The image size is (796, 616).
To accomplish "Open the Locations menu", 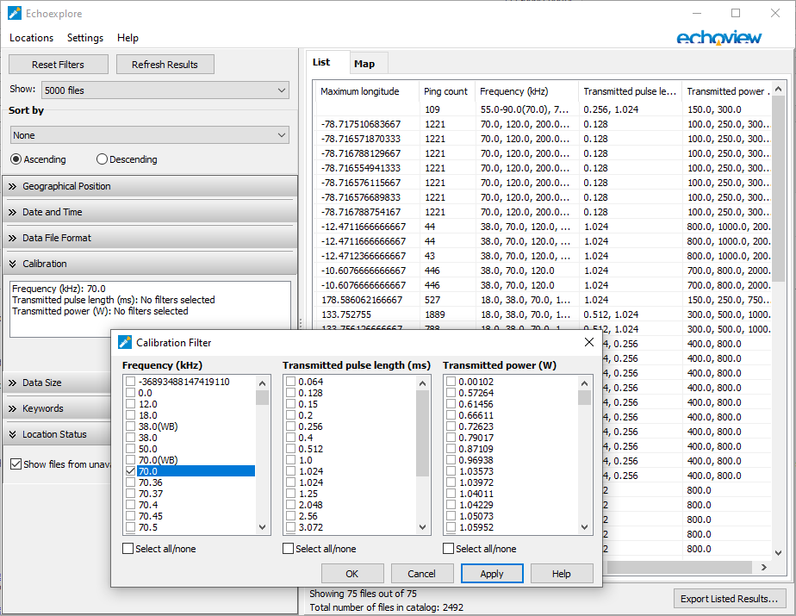I will pyautogui.click(x=32, y=38).
